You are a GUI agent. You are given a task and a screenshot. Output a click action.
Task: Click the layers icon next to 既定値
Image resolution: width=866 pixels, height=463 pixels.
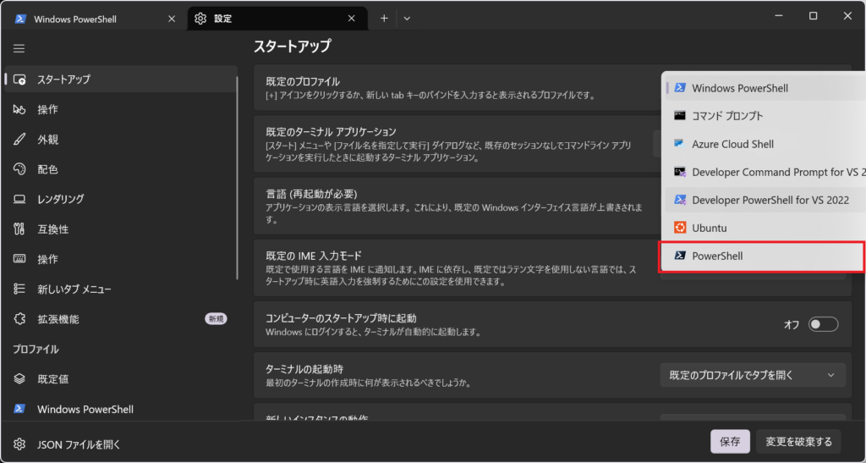click(19, 379)
